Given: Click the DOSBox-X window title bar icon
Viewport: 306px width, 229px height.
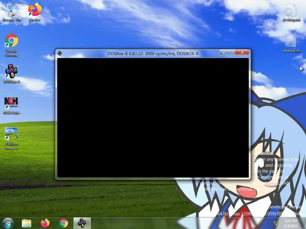Looking at the screenshot, I should coord(60,53).
